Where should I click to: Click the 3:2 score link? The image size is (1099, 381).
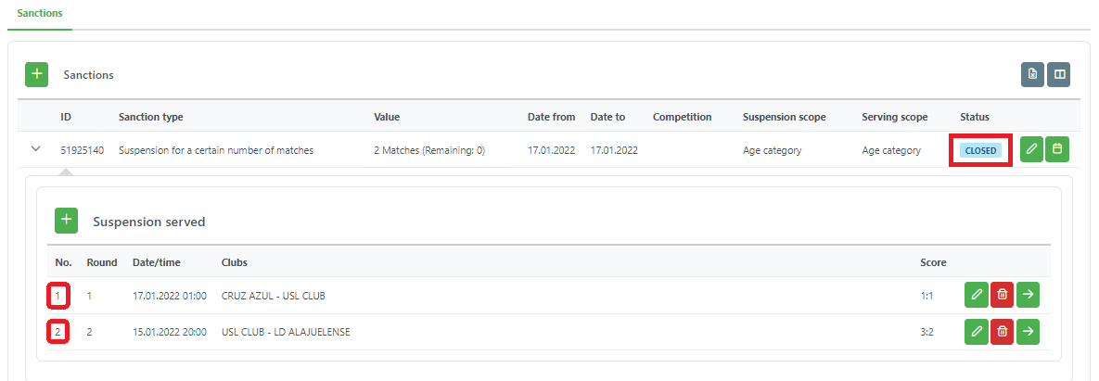click(926, 332)
